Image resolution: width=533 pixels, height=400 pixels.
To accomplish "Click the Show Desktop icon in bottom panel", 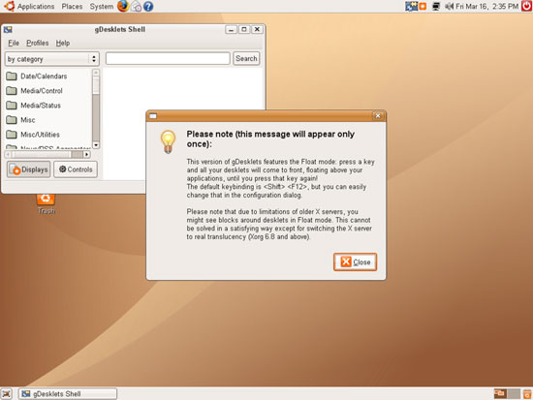I will tap(7, 394).
